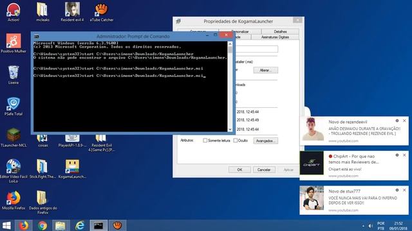
Task: Switch to the Detalhes tab
Action: coord(280,31)
